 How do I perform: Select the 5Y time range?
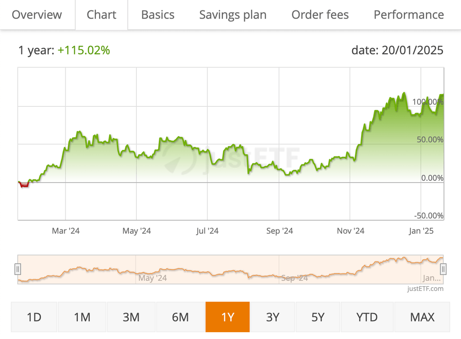318,317
